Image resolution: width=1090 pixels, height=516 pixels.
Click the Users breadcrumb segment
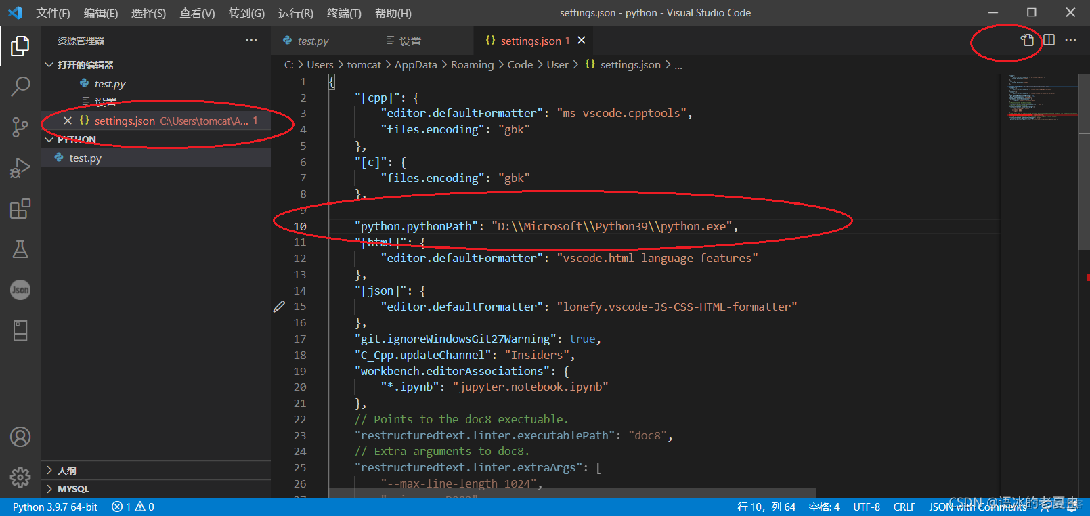pyautogui.click(x=320, y=65)
